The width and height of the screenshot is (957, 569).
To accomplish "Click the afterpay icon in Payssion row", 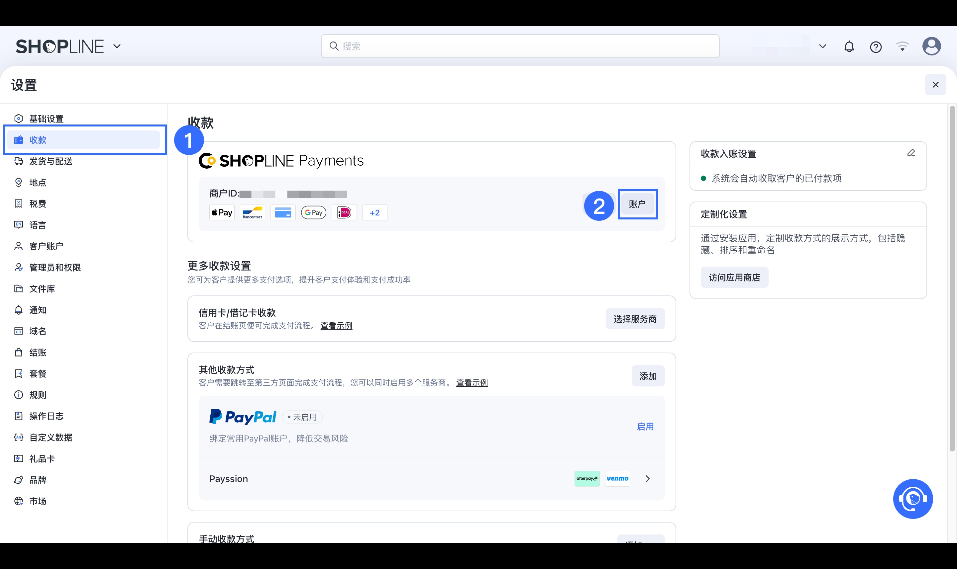I will pos(587,478).
